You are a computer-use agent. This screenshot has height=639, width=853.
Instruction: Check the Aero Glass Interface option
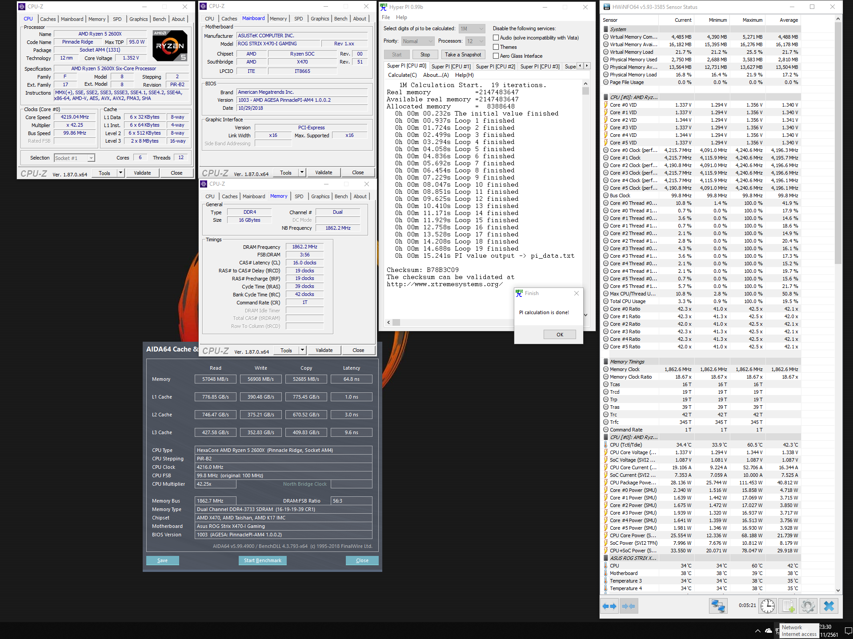[496, 56]
